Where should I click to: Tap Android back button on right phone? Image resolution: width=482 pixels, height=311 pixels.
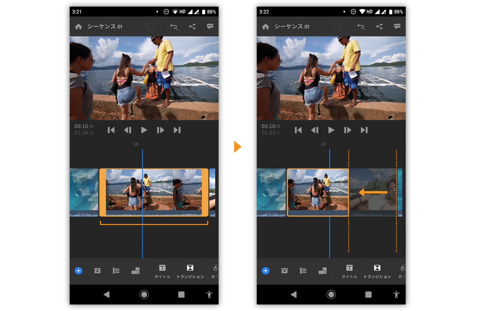pos(293,294)
